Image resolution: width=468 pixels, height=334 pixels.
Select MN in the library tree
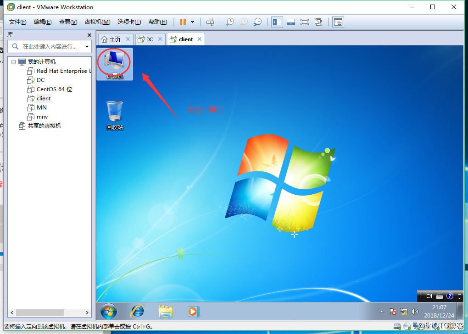(37, 108)
